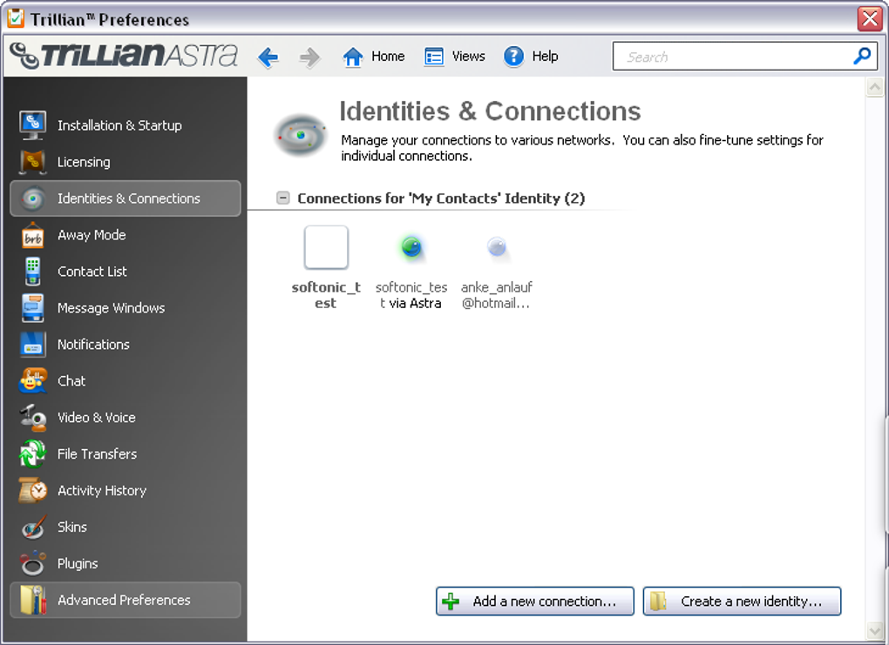Screen dimensions: 889x645
Task: Open Installation & Startup settings
Action: 119,125
